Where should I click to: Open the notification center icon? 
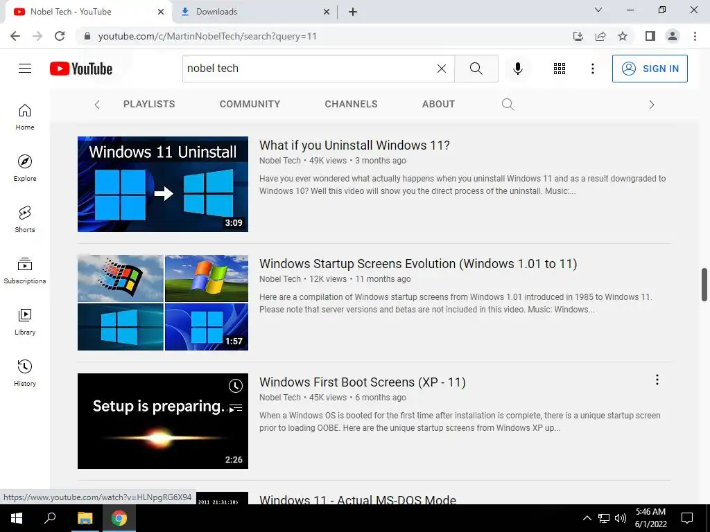click(x=687, y=518)
